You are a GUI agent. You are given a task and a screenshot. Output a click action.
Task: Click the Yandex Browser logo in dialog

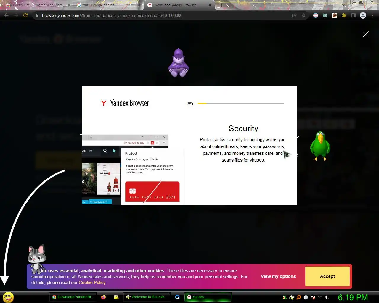click(125, 103)
